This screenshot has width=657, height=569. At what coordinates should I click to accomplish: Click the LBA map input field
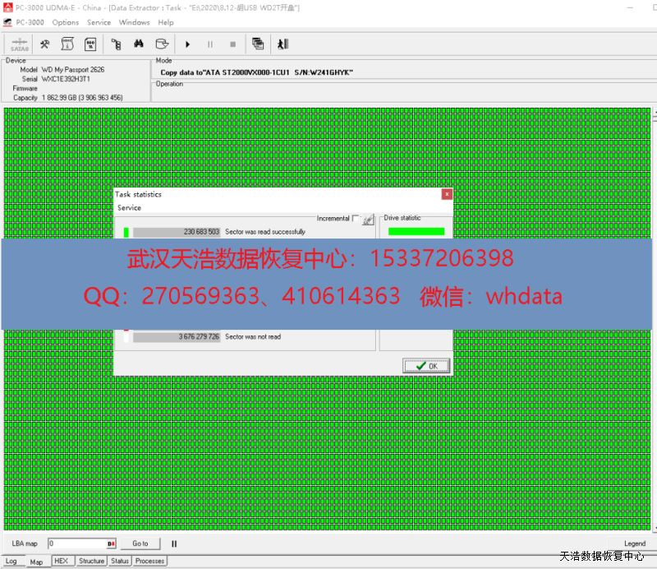(x=77, y=544)
